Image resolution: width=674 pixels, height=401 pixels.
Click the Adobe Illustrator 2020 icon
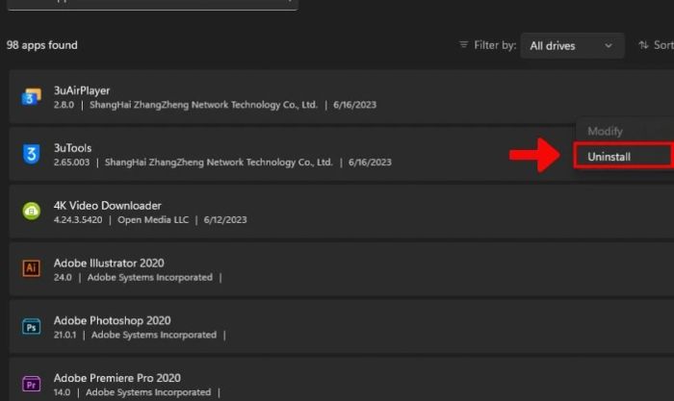point(32,268)
